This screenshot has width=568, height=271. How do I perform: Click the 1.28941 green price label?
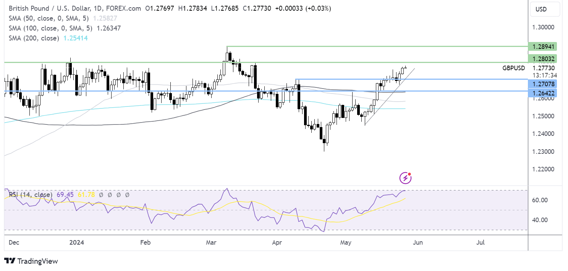point(543,47)
